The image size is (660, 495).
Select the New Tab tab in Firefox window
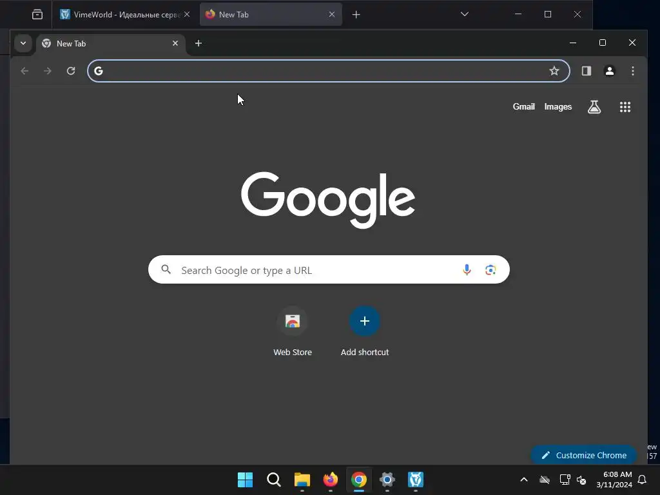pyautogui.click(x=271, y=15)
